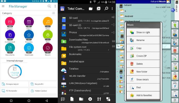The width and height of the screenshot is (179, 103).
Task: Tap Up dir green arrow in side toolbar
Action: click(x=175, y=25)
